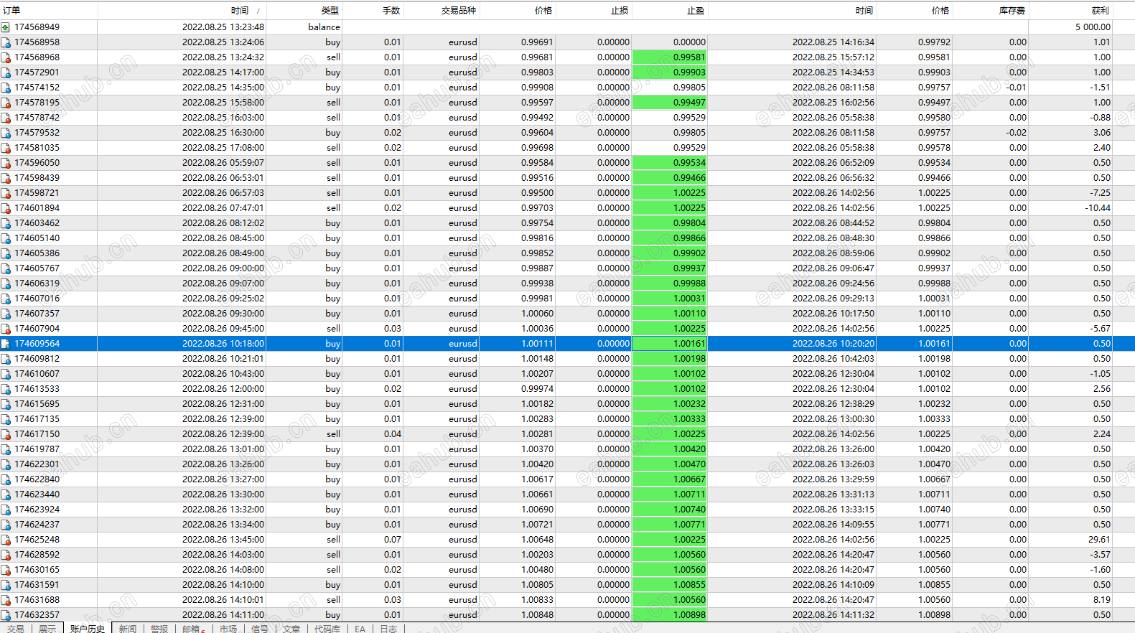
Task: Click the green take-profit cell 0.99581
Action: click(x=670, y=57)
